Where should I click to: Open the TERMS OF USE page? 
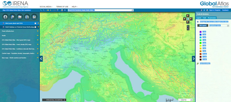[62, 7]
